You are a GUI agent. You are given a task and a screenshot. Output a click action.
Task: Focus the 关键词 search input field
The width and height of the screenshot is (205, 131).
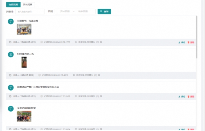[x=30, y=12]
